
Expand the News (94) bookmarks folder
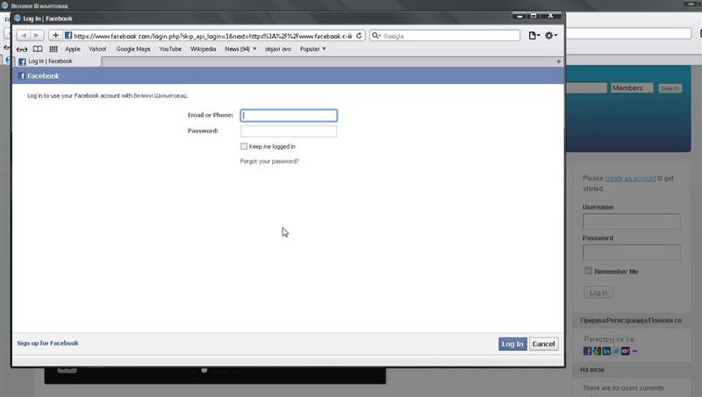[x=240, y=49]
